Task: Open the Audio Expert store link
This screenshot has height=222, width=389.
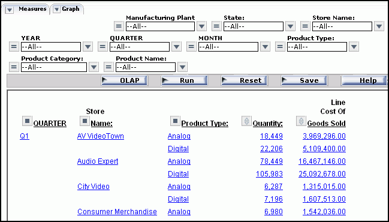Action: point(98,161)
